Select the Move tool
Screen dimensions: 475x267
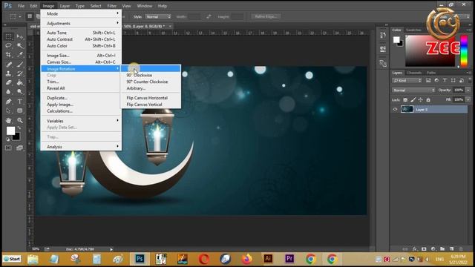coord(20,36)
